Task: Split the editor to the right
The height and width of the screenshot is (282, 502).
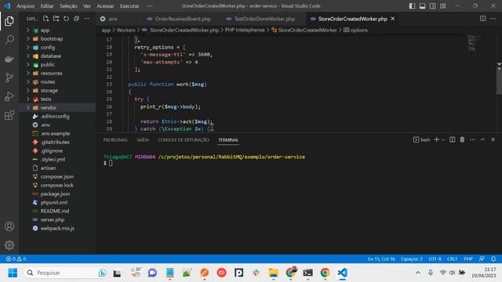Action: (x=483, y=19)
